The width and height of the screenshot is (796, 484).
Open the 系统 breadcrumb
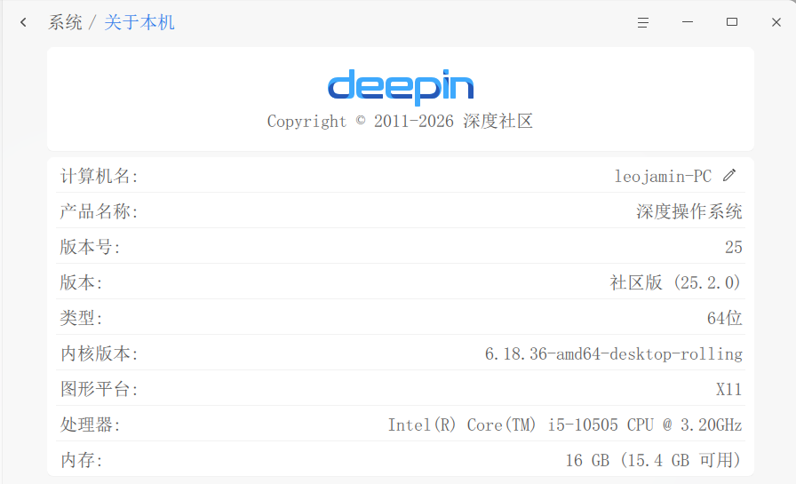pos(65,22)
